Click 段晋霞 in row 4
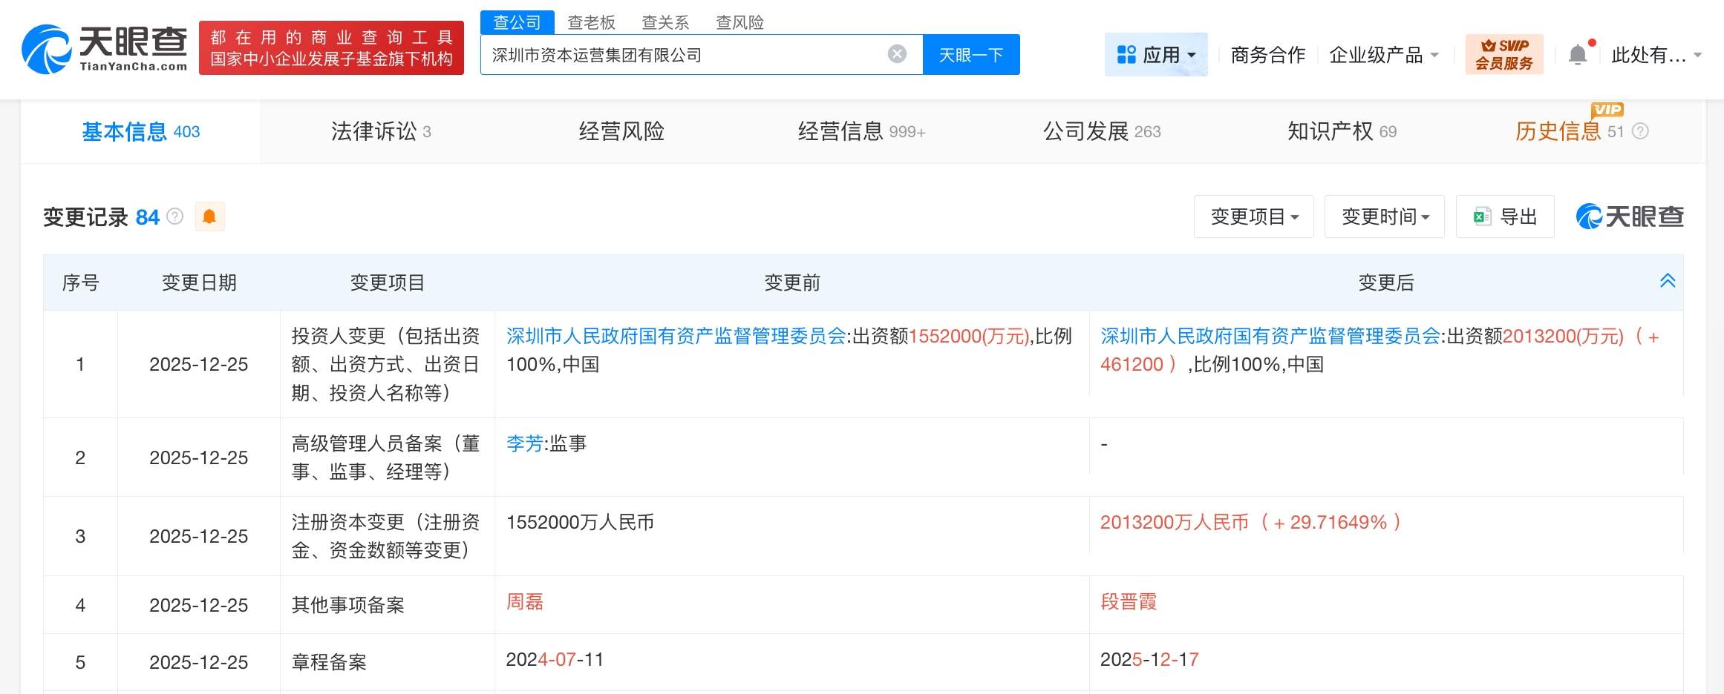 click(1129, 601)
